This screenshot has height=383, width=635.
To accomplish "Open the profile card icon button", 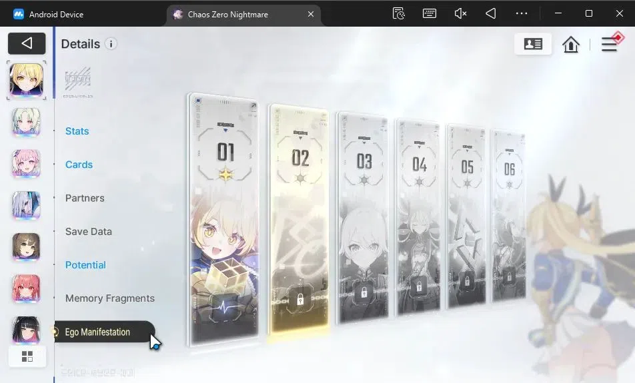I will pos(533,44).
